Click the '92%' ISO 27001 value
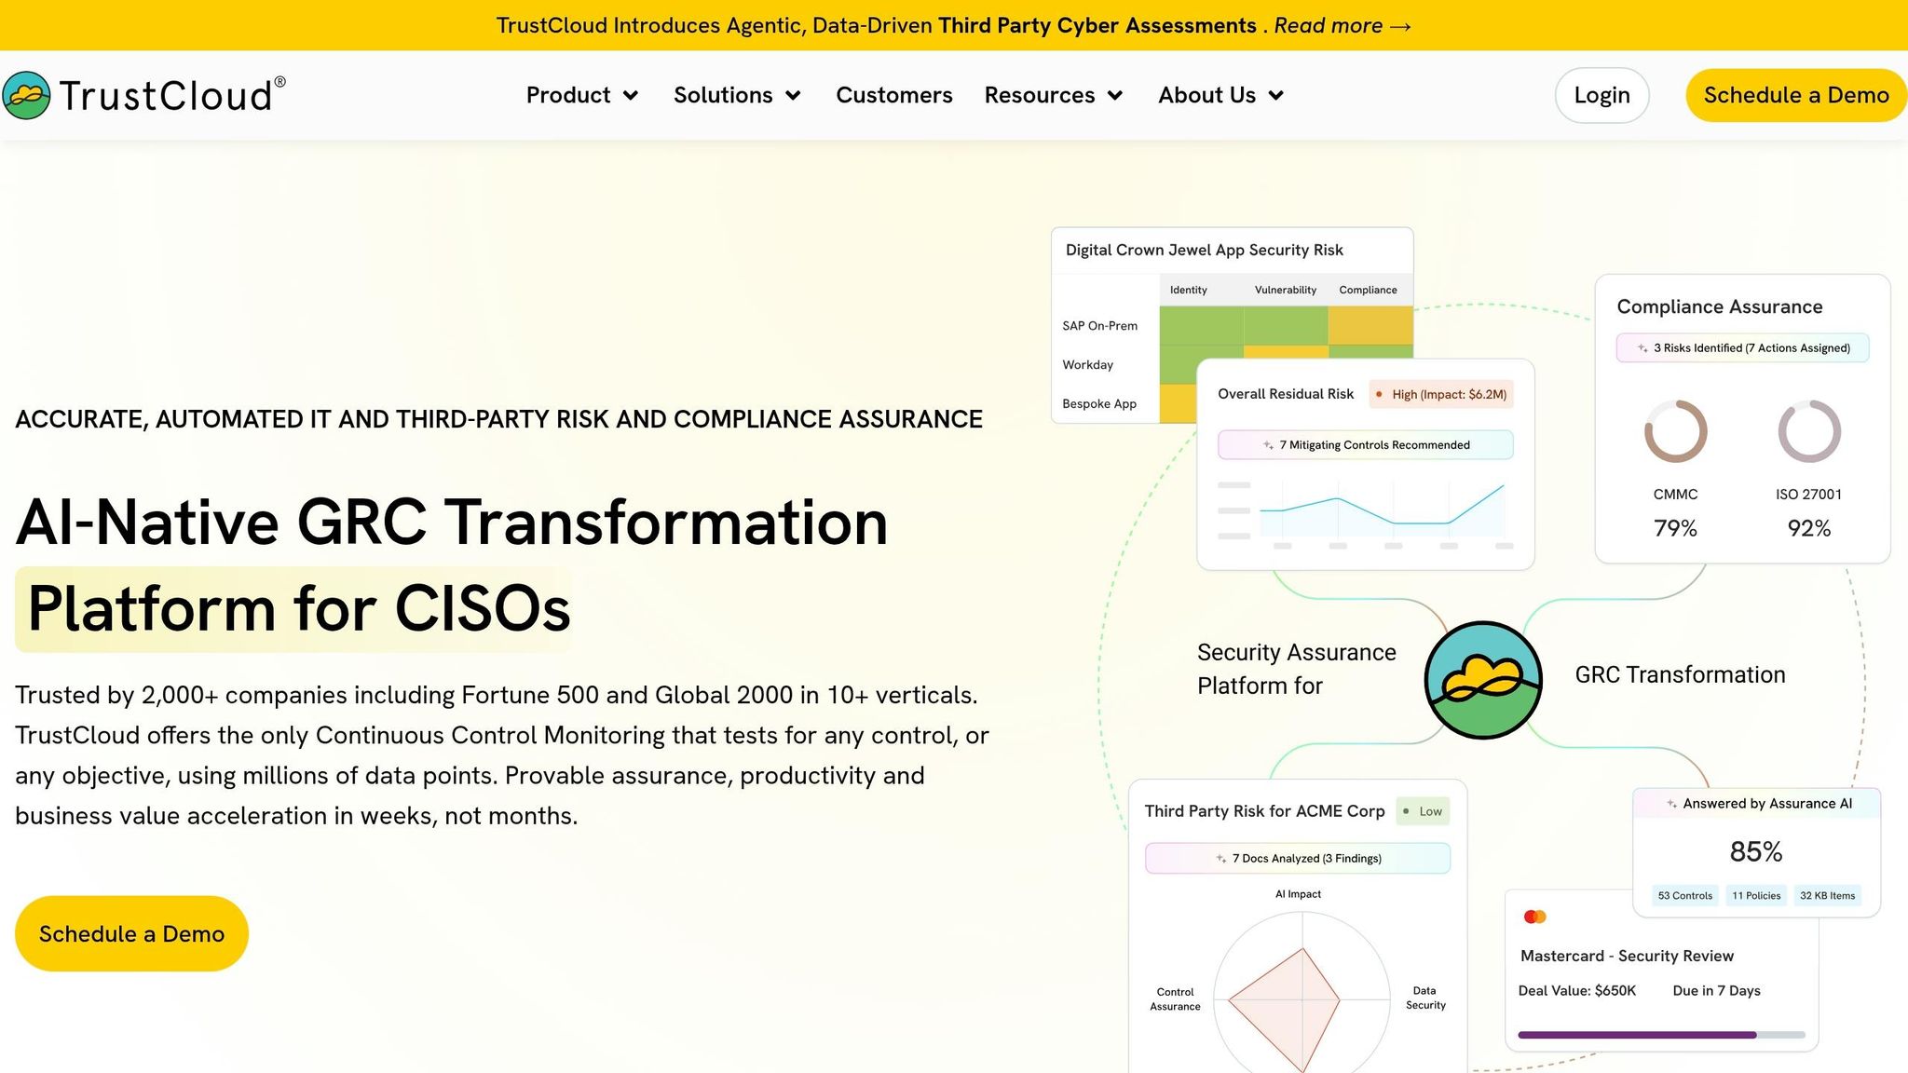The width and height of the screenshot is (1908, 1073). tap(1809, 529)
